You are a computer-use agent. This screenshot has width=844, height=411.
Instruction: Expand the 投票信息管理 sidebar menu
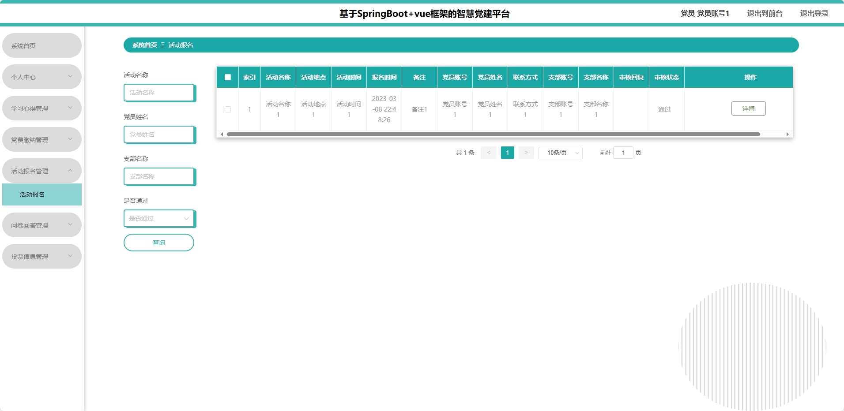click(x=42, y=256)
